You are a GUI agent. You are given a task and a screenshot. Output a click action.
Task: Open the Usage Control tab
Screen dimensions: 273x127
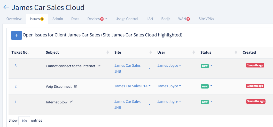coord(127,19)
